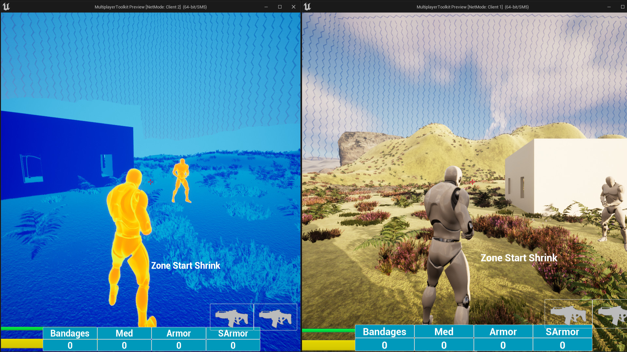Click the crosshair in the Client 2 viewport

coord(151,182)
